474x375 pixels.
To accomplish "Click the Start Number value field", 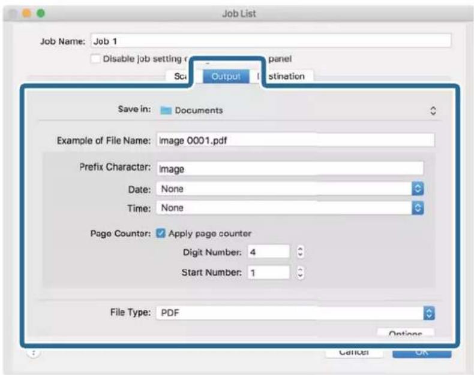I will (268, 273).
